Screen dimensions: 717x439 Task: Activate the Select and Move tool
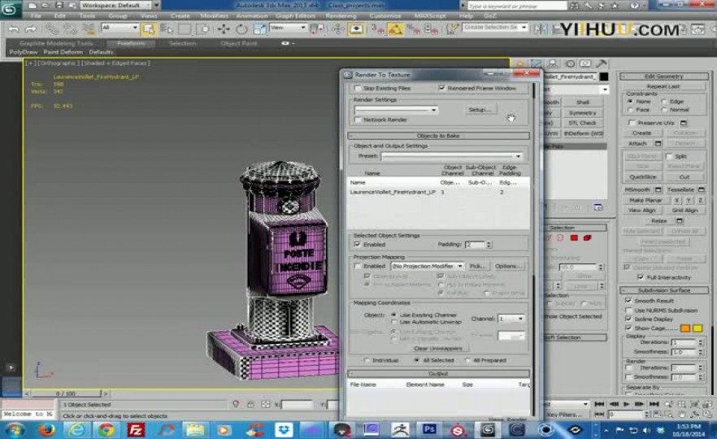coord(224,29)
